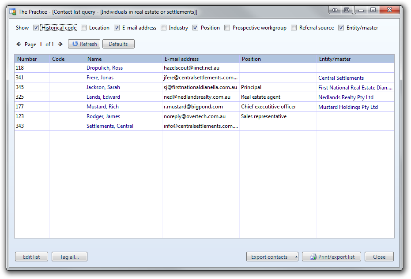The height and width of the screenshot is (279, 411).
Task: Click the title bar left-right arrows button
Action: [x=335, y=10]
